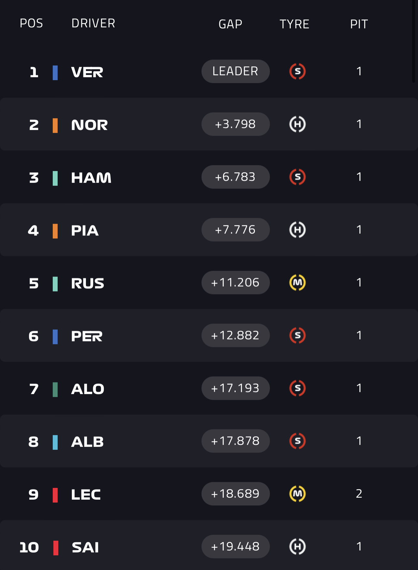Click the LEADER gap badge
Screen dimensions: 418x570
pyautogui.click(x=235, y=71)
